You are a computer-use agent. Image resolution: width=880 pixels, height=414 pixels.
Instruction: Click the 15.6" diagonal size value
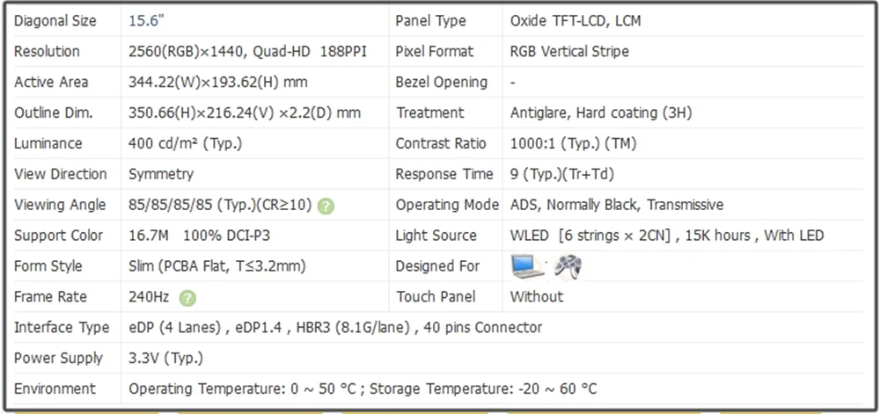tap(145, 20)
